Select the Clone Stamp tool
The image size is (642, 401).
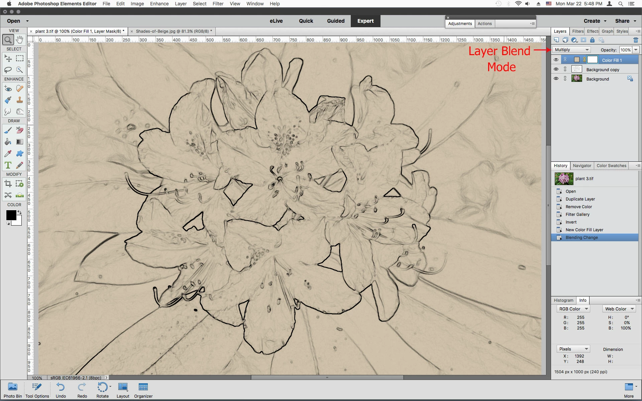pos(20,100)
